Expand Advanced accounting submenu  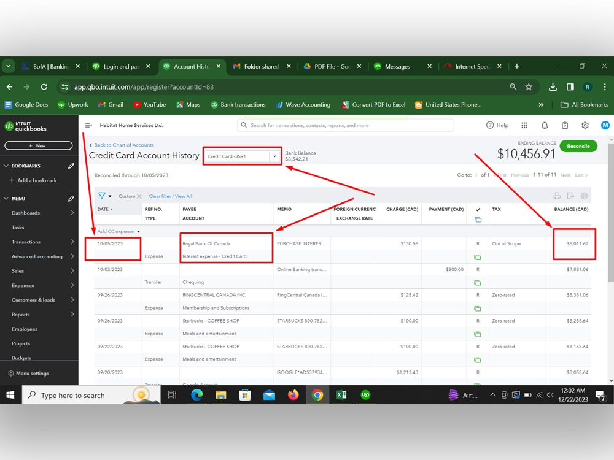click(72, 256)
